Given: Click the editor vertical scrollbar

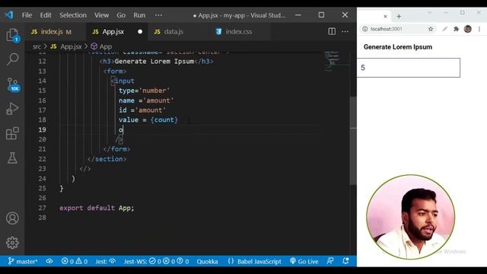Looking at the screenshot, I should (x=353, y=140).
